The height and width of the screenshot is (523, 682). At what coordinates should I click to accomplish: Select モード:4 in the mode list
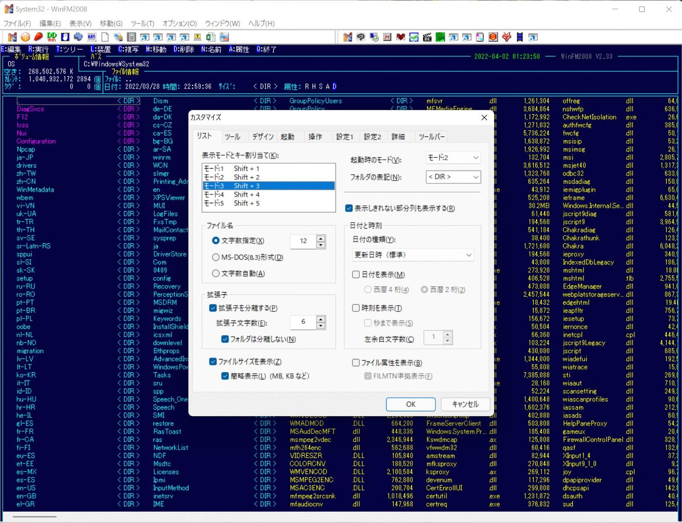point(232,194)
